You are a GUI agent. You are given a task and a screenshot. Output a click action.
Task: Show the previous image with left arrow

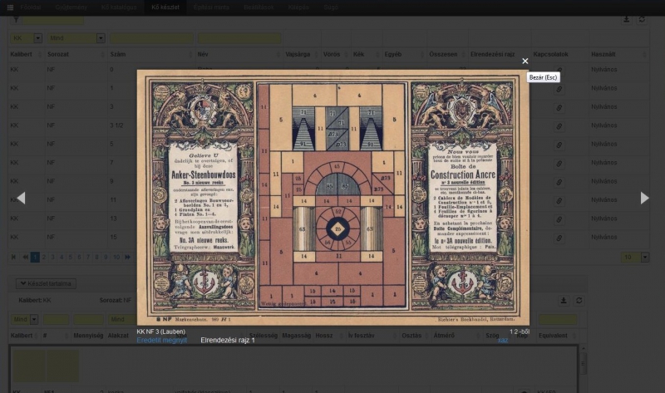21,198
